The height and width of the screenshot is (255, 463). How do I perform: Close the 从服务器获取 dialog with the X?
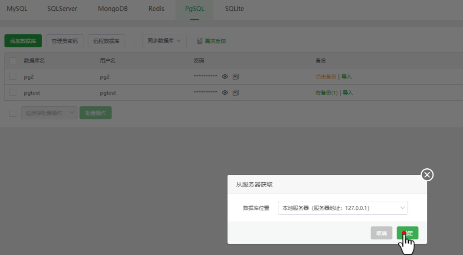tap(427, 175)
